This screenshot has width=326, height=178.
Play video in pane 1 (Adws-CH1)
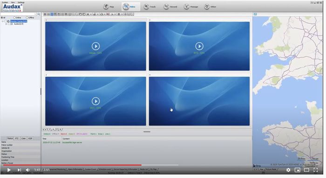[95, 46]
